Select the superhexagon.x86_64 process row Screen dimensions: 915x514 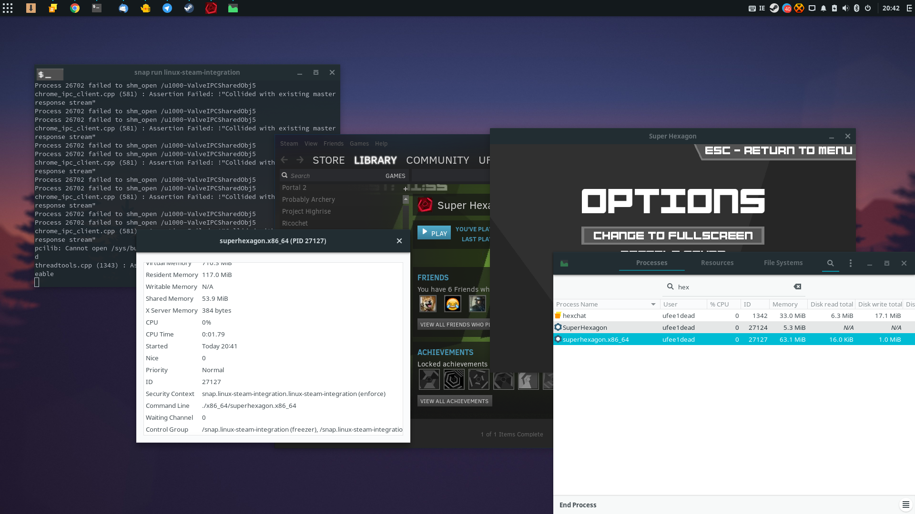coord(734,339)
